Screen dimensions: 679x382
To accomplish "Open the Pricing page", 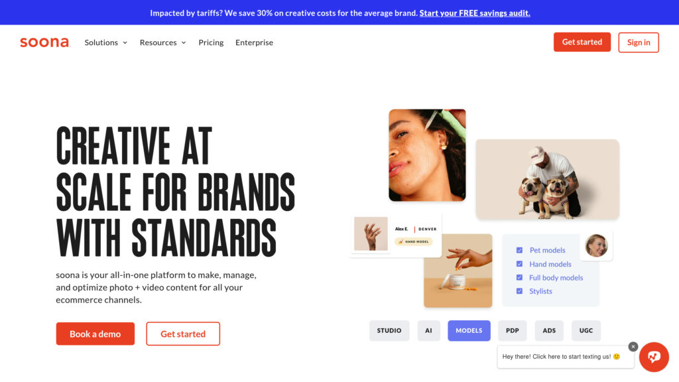I will [211, 42].
